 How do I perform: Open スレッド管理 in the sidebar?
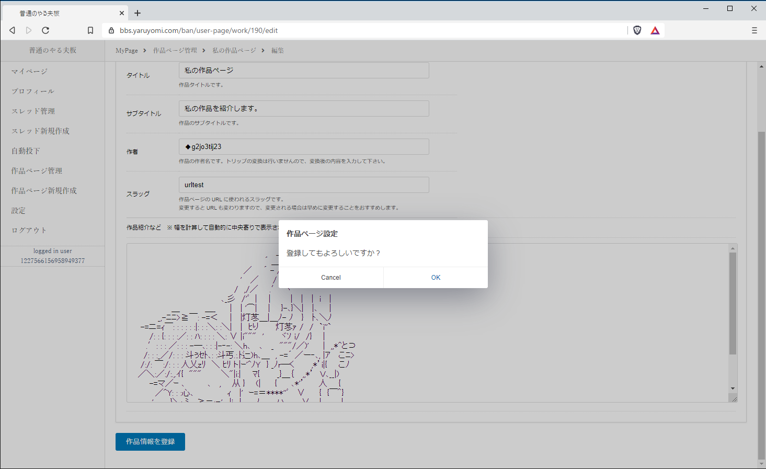coord(32,111)
